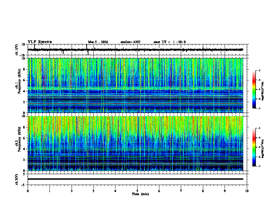Viewport: 278px width, 214px height.
Task: Click the "-7" label on ch.2 color bar
Action: pos(259,166)
